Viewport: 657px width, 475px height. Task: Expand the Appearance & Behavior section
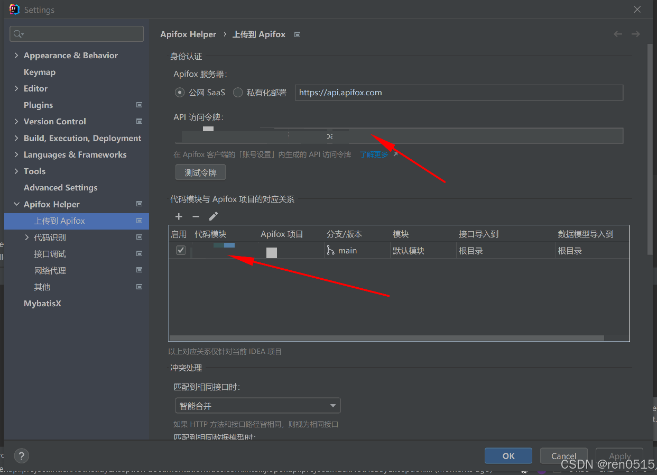(x=15, y=55)
